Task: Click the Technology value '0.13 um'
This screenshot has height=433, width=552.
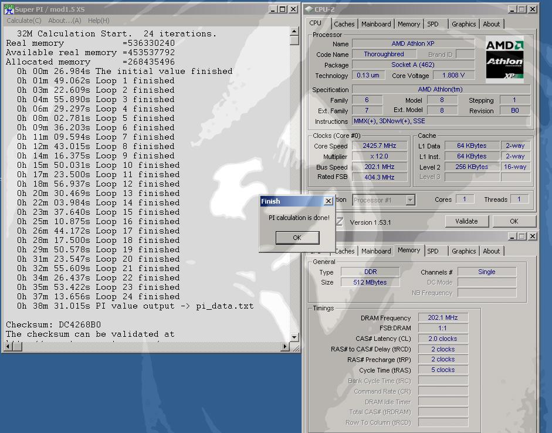Action: 368,75
